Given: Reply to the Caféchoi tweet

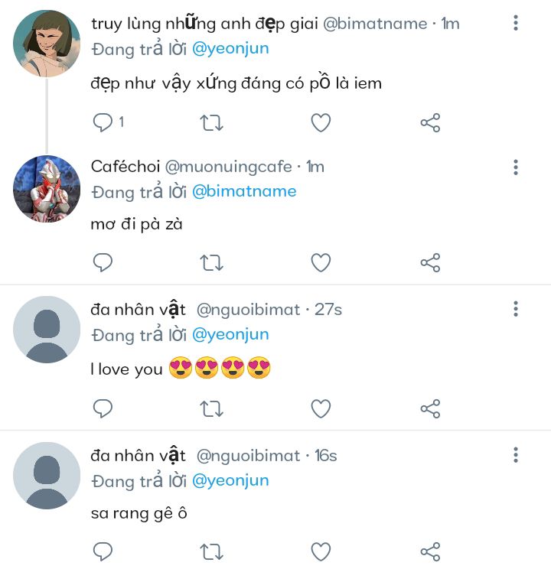Looking at the screenshot, I should tap(103, 264).
